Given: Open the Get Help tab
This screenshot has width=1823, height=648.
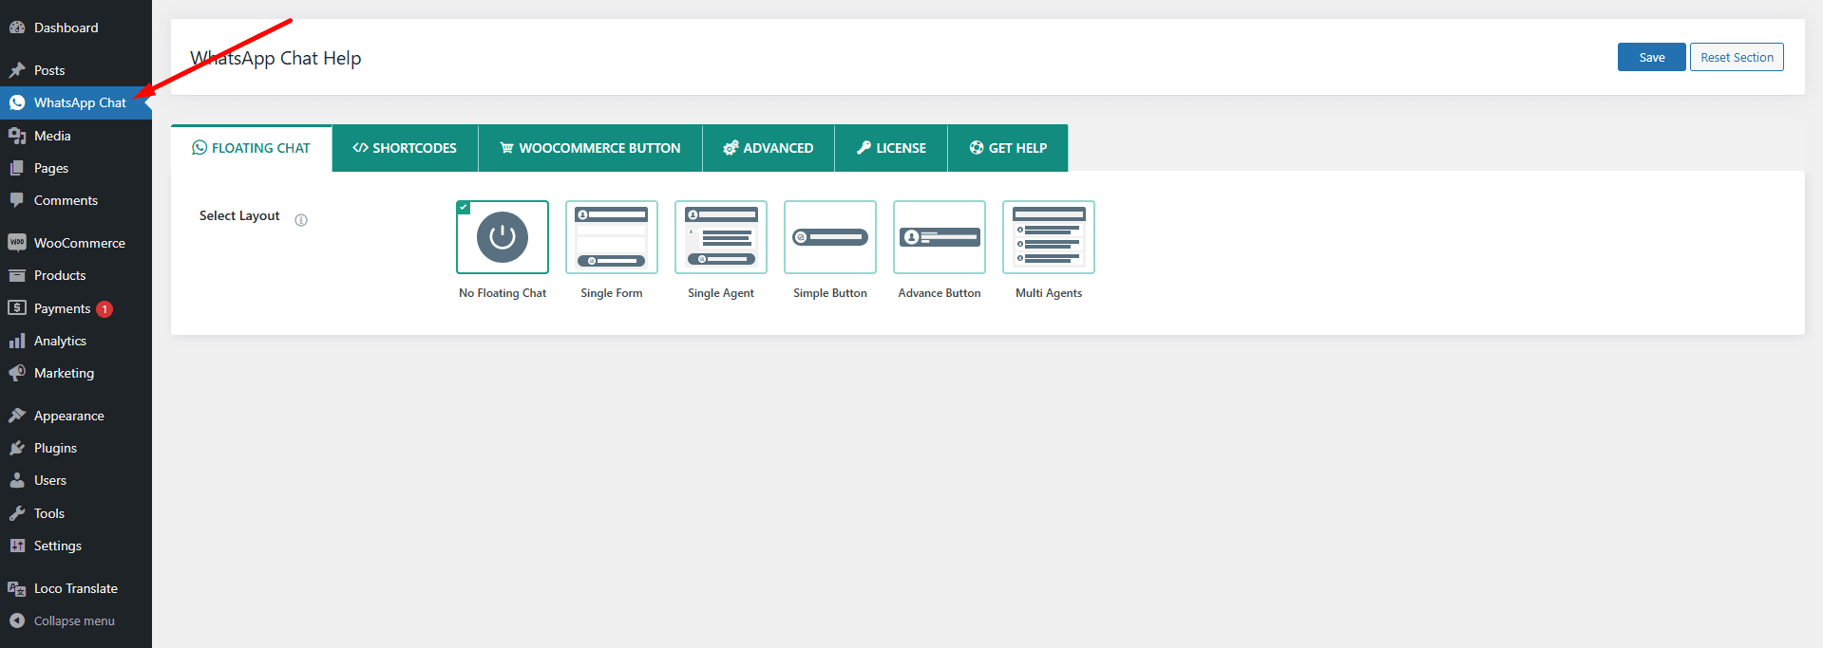Looking at the screenshot, I should [1008, 148].
